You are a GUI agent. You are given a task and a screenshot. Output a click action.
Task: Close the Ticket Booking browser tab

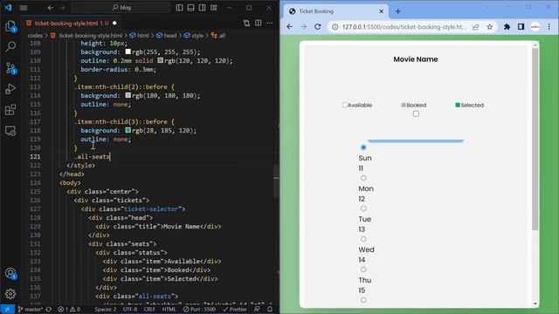point(381,11)
